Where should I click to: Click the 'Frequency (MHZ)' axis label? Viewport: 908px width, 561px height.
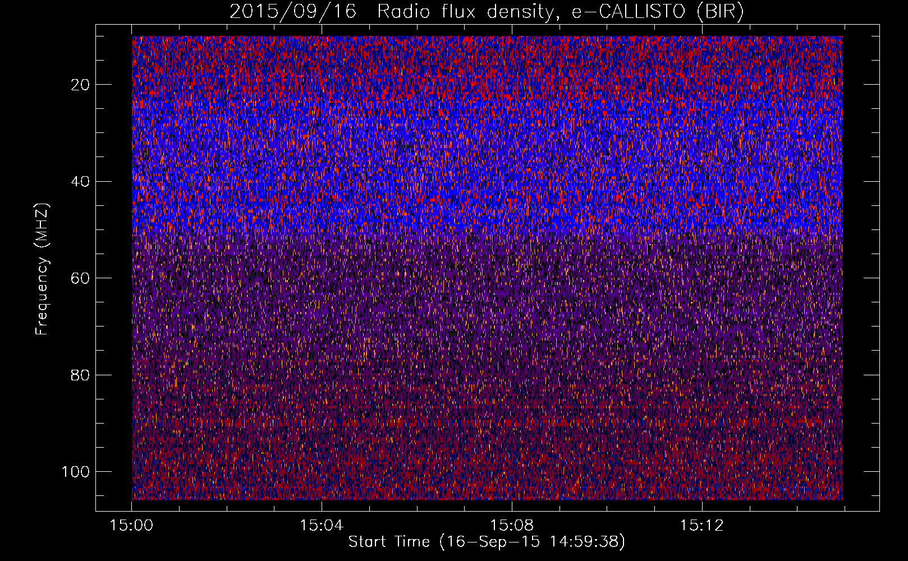click(42, 269)
